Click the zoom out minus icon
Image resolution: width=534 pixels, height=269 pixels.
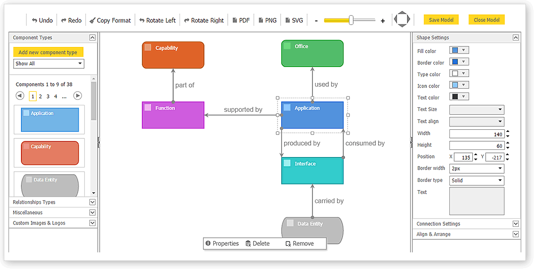tap(316, 20)
